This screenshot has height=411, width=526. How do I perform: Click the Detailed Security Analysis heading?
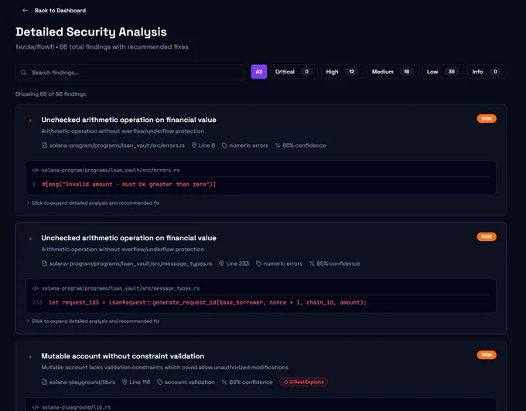91,32
